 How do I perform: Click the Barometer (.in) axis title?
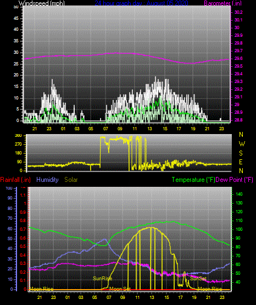pos(222,3)
